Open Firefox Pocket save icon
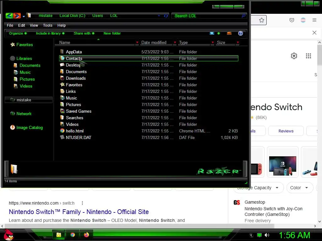Viewport: 322px width, 241px height. pyautogui.click(x=291, y=20)
